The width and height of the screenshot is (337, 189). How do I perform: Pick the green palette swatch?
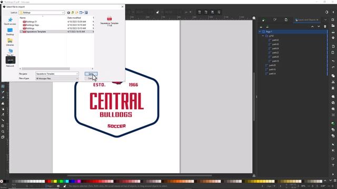[x=61, y=181]
